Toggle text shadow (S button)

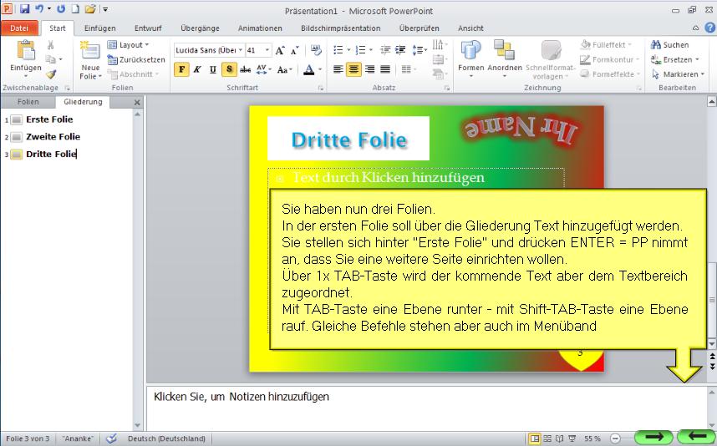click(x=228, y=69)
